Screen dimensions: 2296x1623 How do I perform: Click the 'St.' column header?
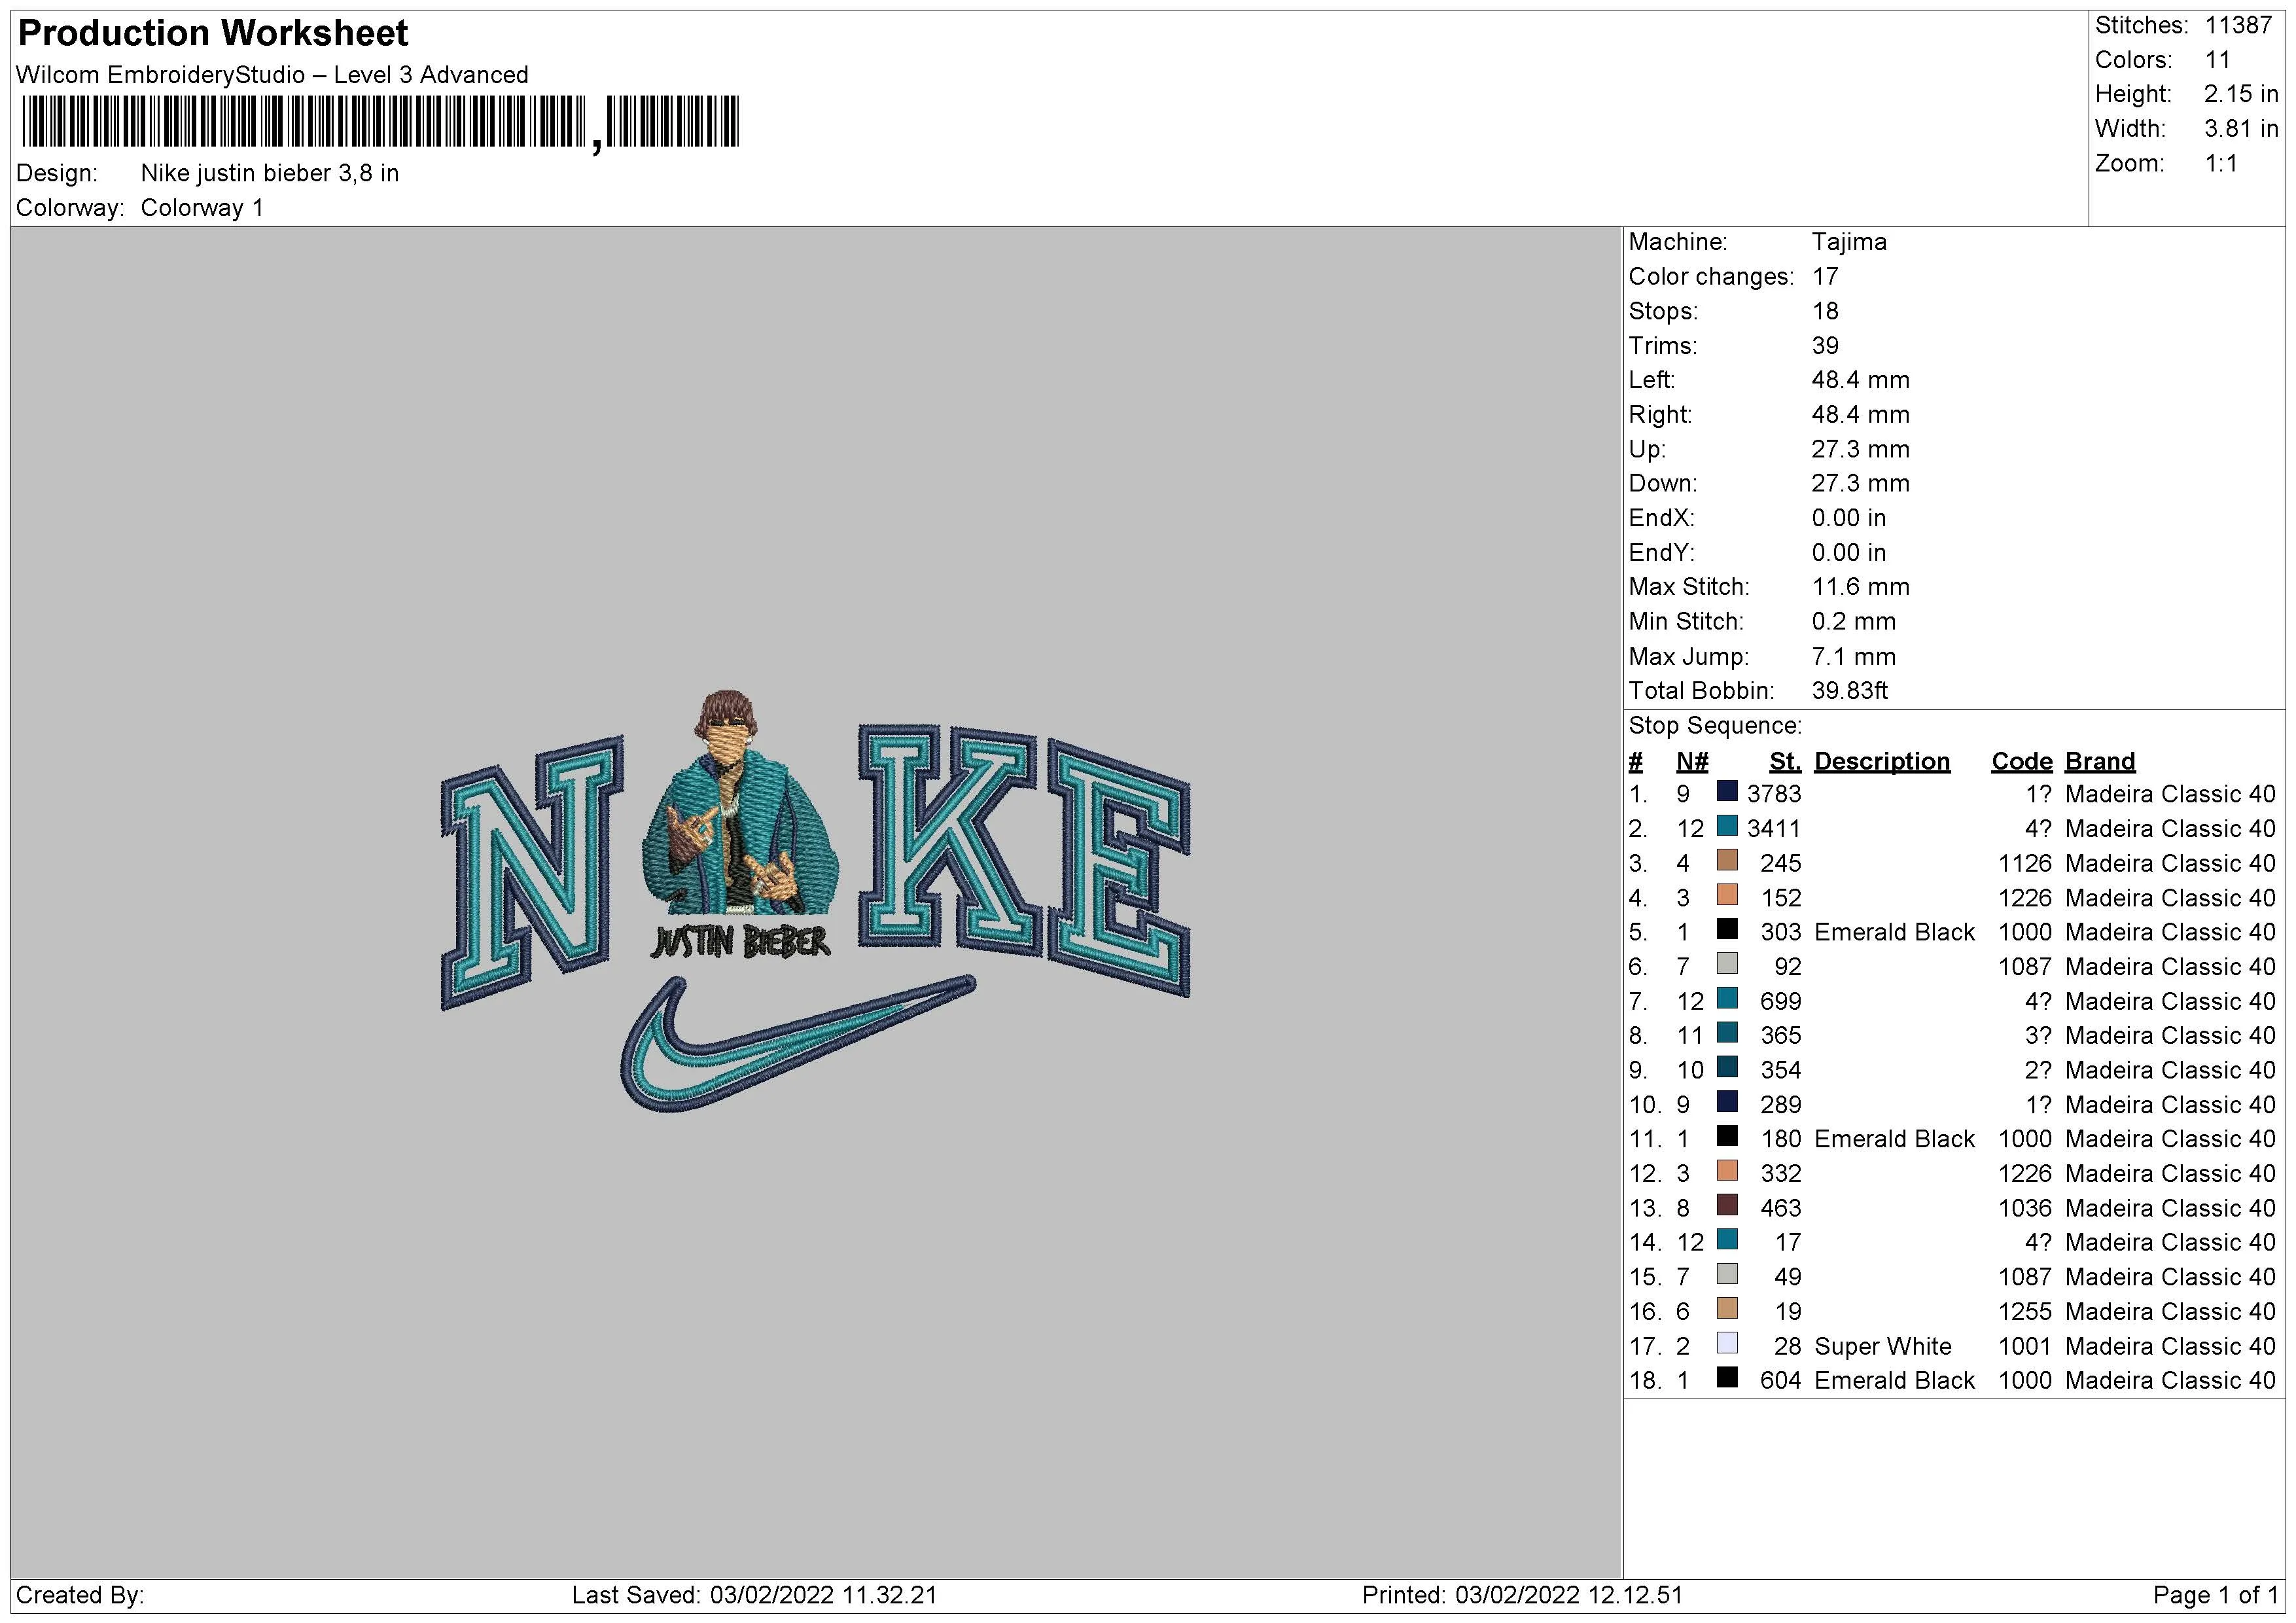coord(1785,762)
